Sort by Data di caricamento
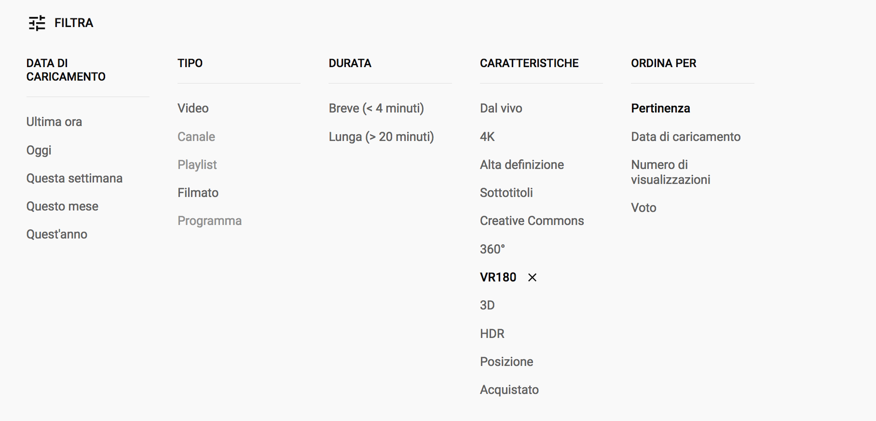 click(x=685, y=137)
